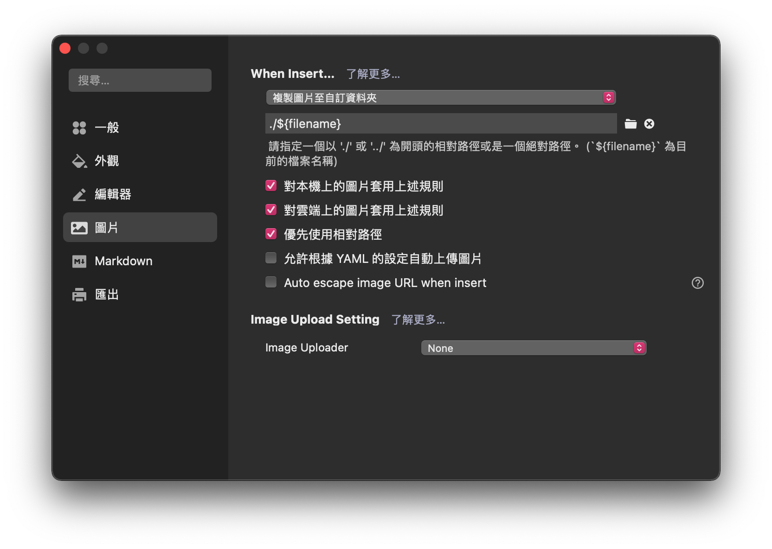
Task: Open the 複製圖片至自訂資料夾 dropdown
Action: point(441,97)
